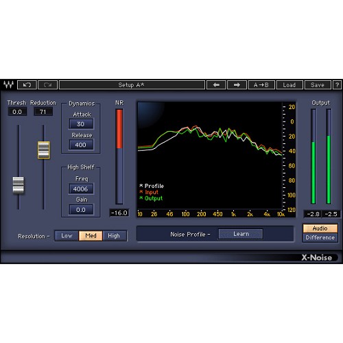Open the Load preset menu
343x343 pixels.
(x=289, y=85)
